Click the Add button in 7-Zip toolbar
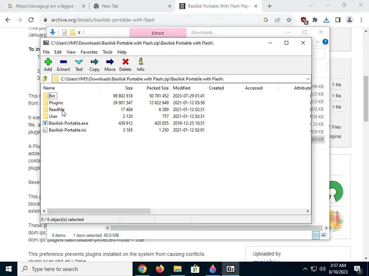This screenshot has height=276, width=369. [x=48, y=65]
